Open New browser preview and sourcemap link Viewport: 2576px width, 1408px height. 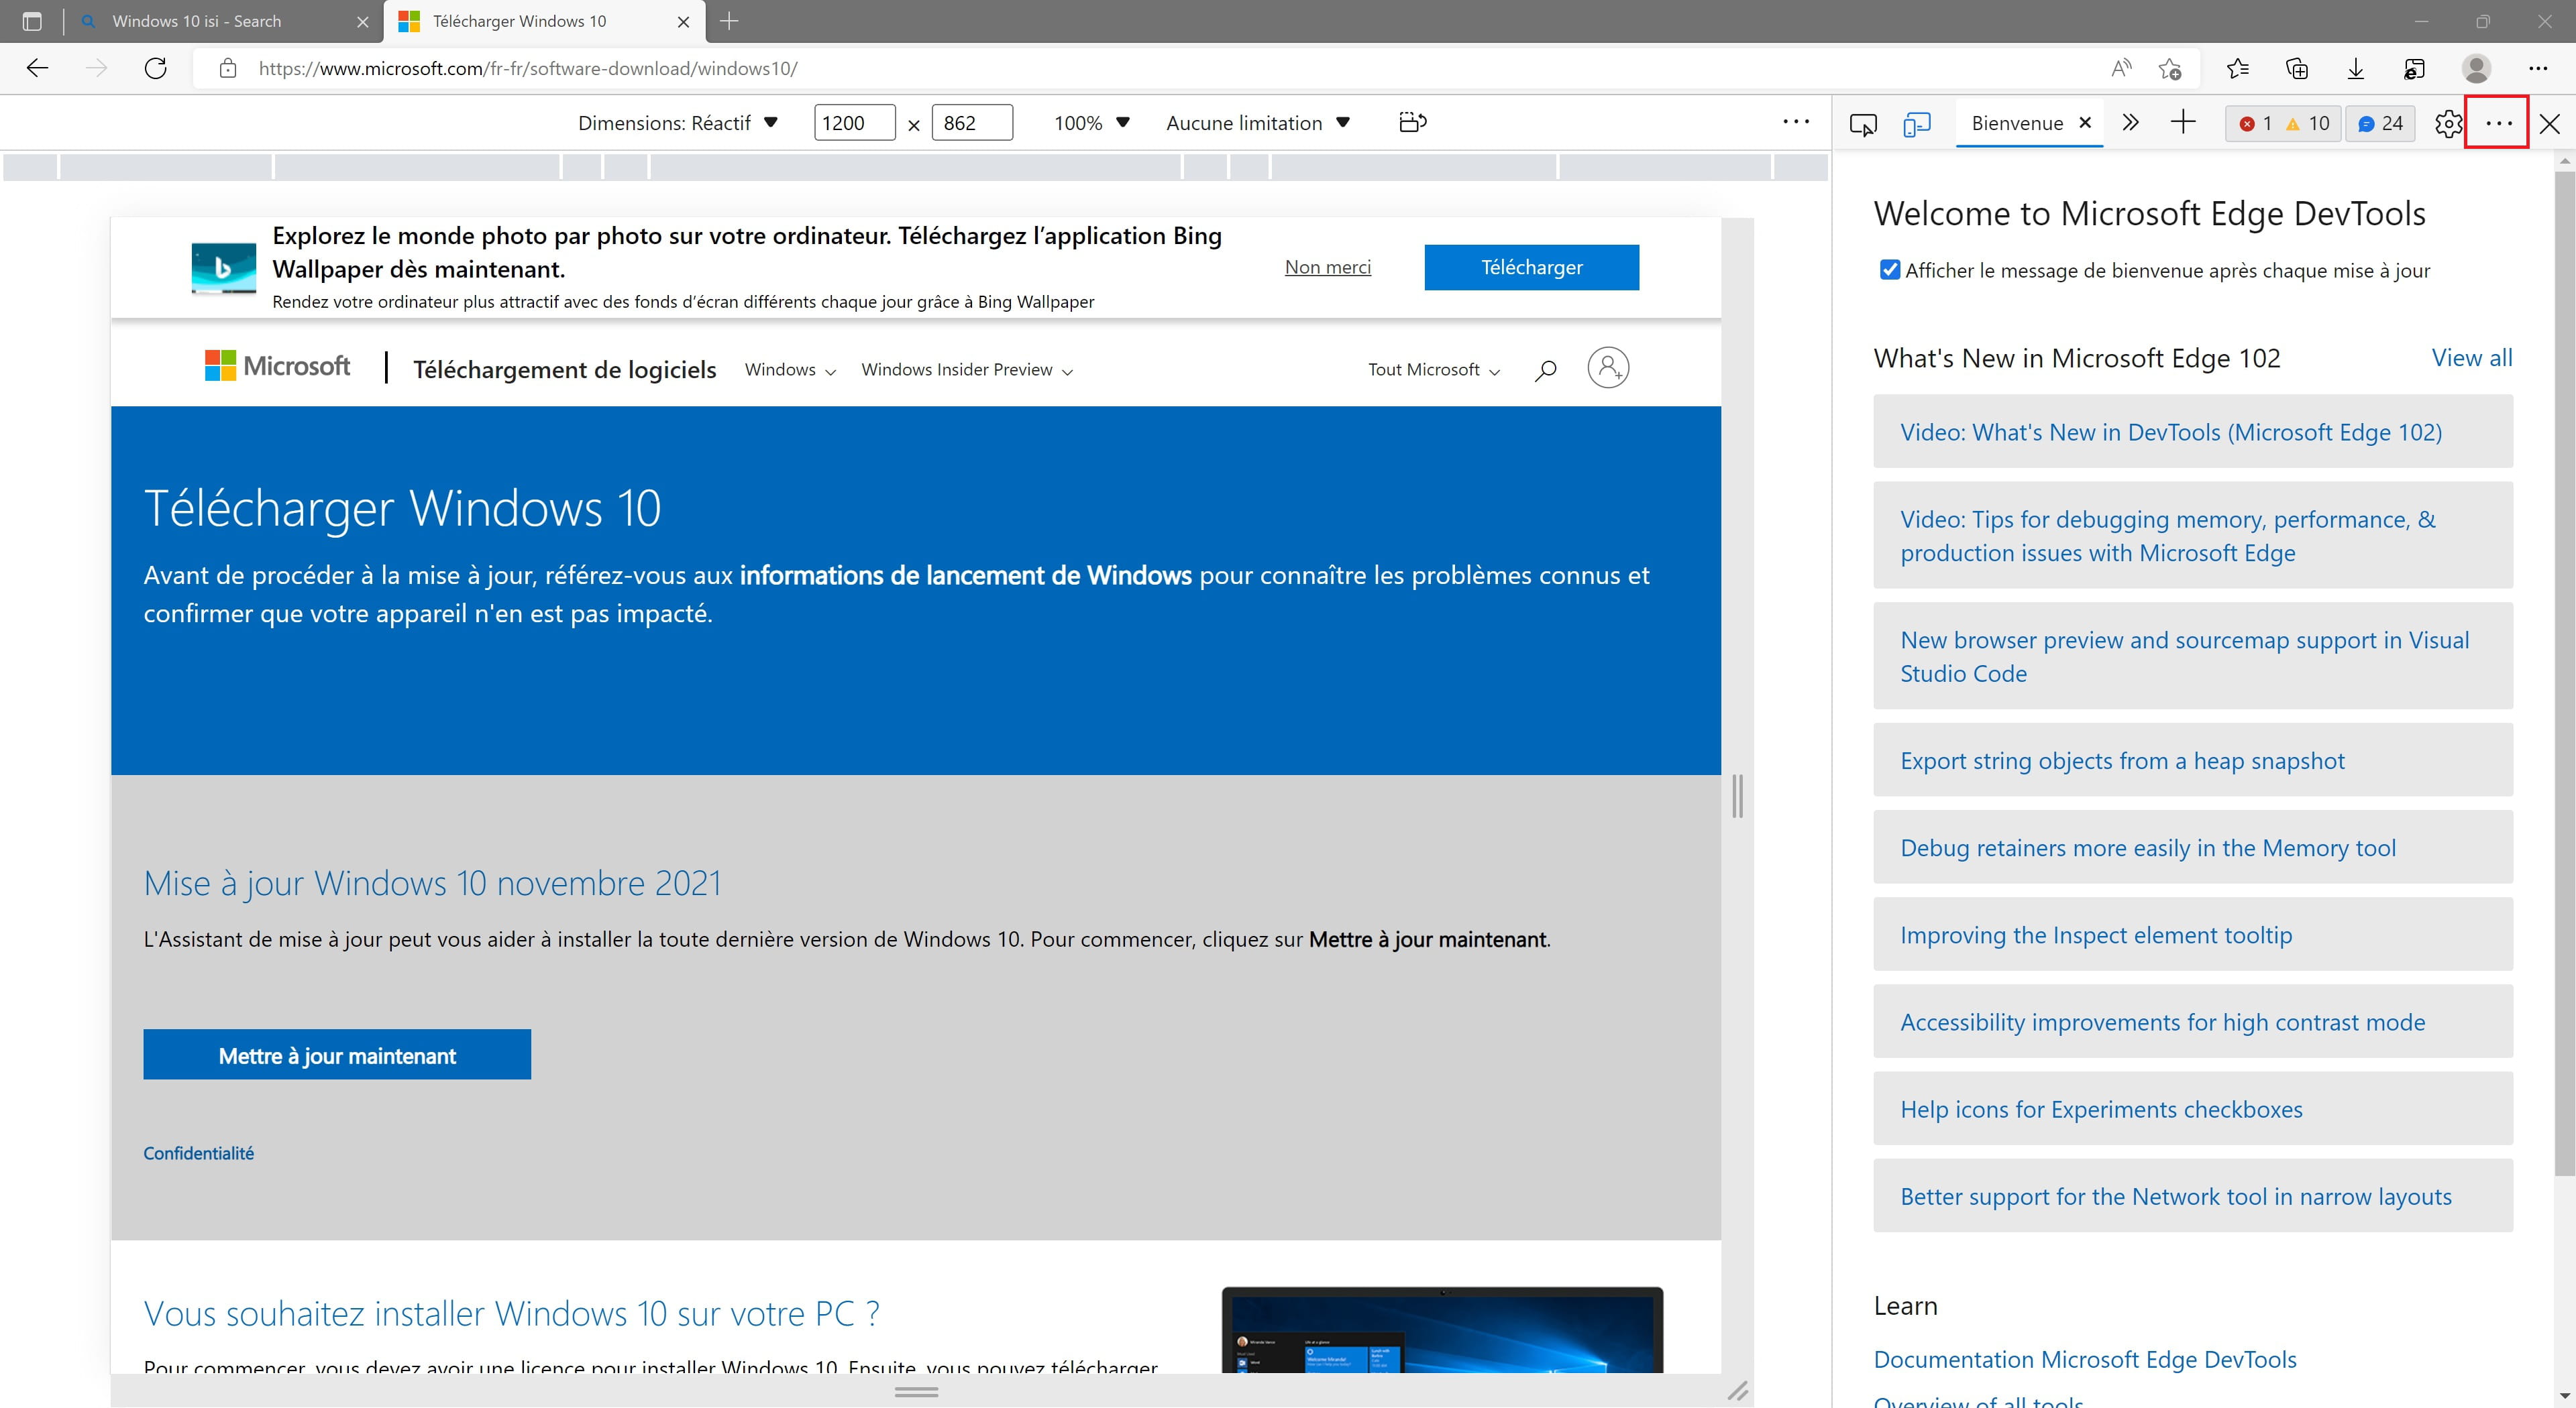coord(2192,656)
